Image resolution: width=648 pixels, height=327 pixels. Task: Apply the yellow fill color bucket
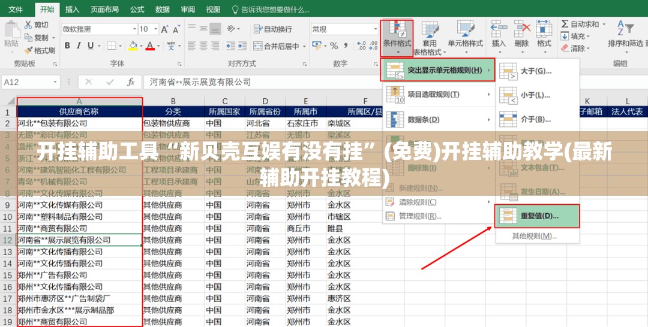coord(133,46)
